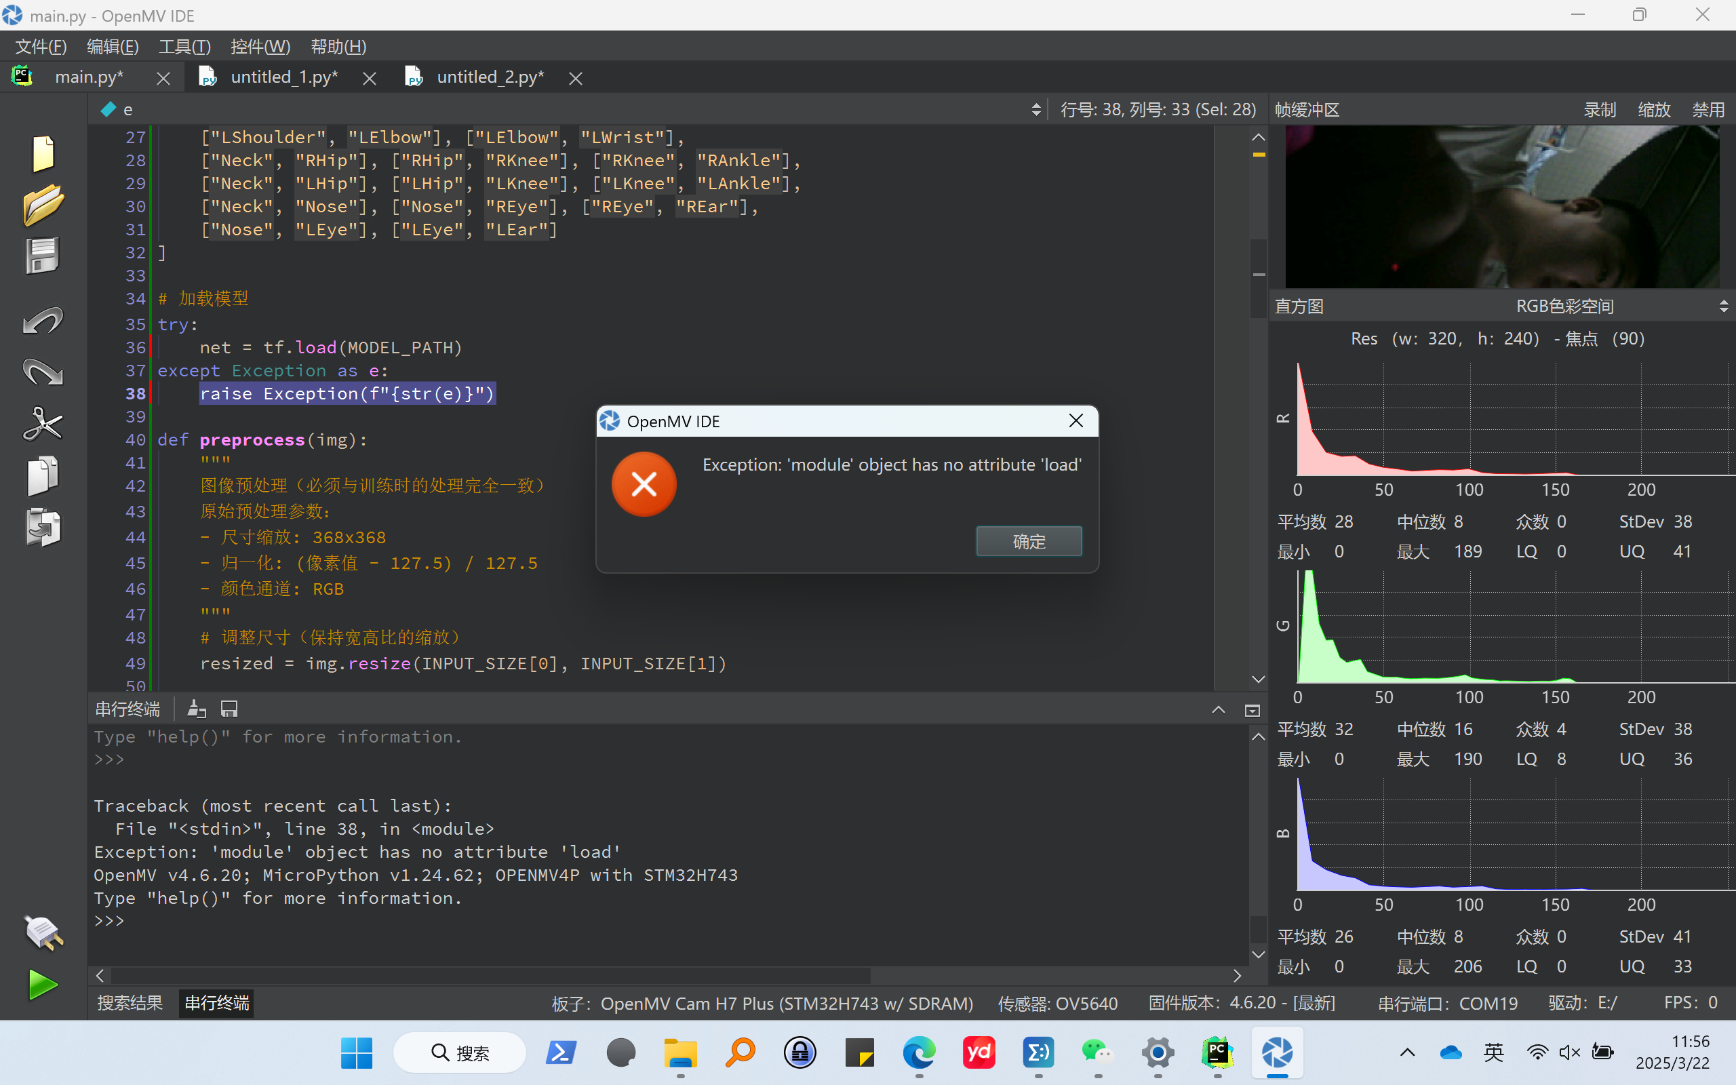Open the 文件(F) menu
The width and height of the screenshot is (1736, 1085).
[x=41, y=47]
